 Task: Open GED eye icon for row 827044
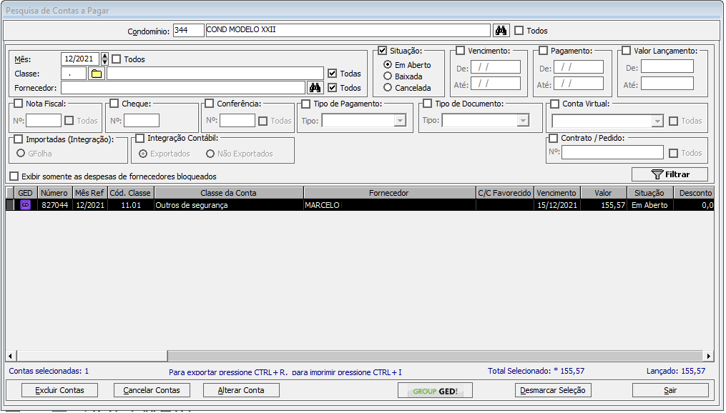pos(25,205)
